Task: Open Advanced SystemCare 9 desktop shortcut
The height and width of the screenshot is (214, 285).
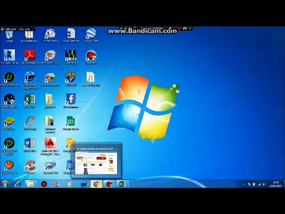Action: (30, 81)
